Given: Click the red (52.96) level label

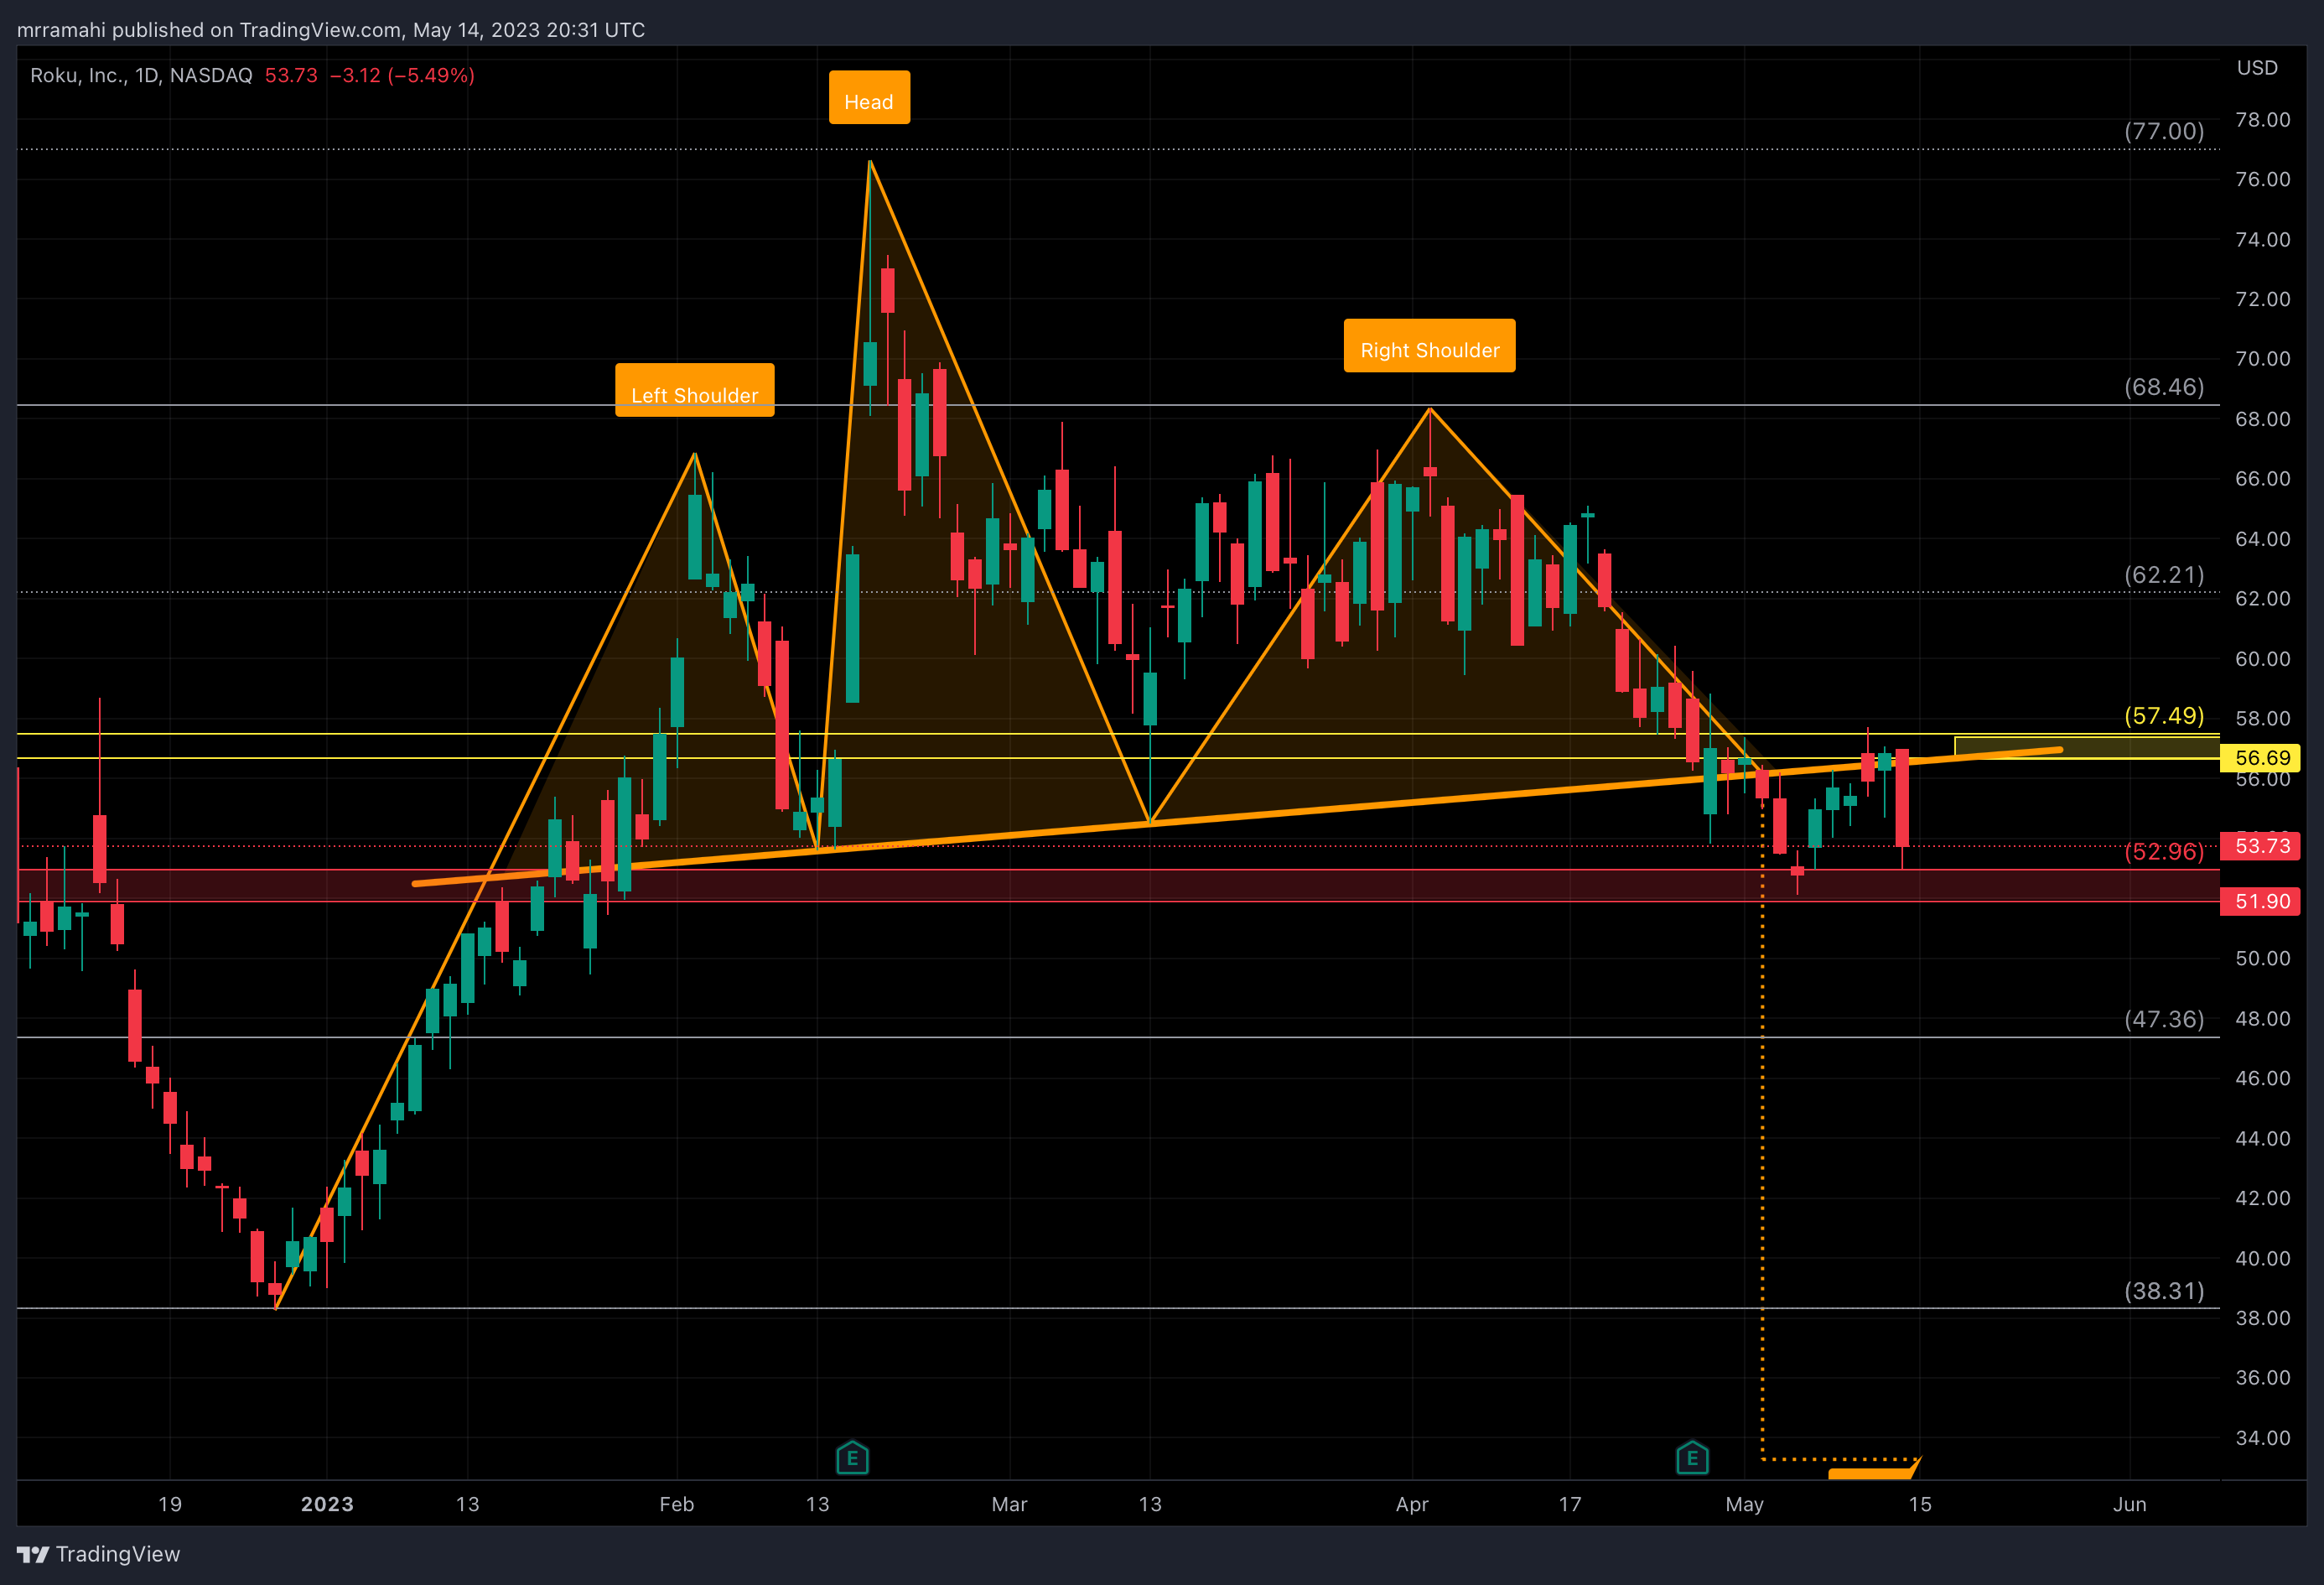Looking at the screenshot, I should point(2163,851).
